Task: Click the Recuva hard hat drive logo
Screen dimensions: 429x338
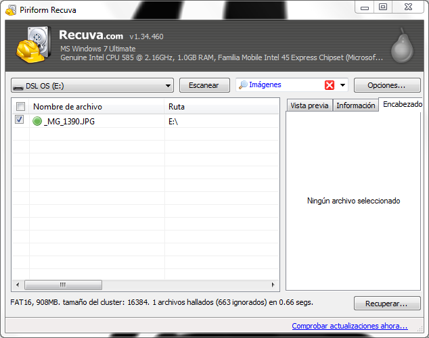Action: (33, 45)
